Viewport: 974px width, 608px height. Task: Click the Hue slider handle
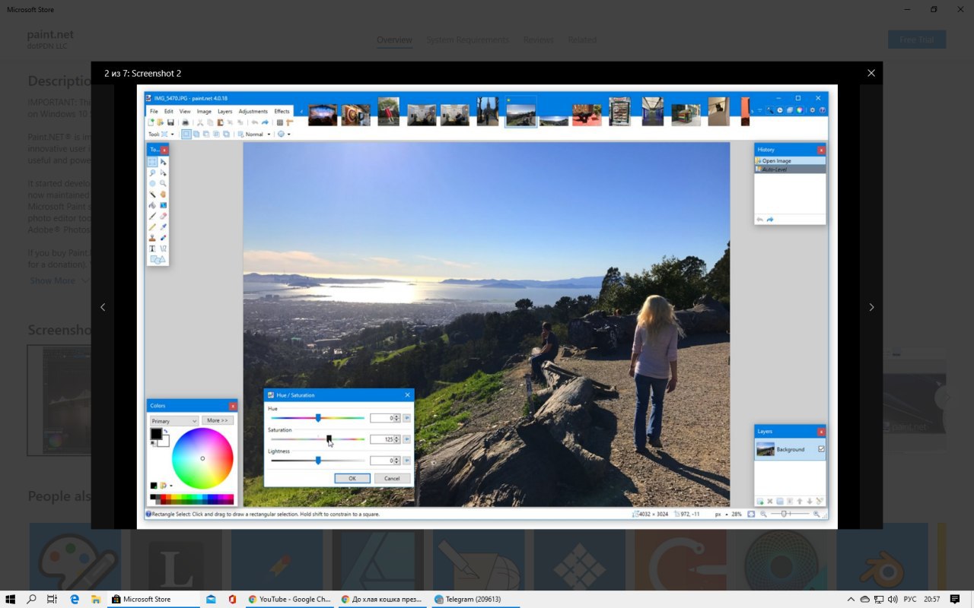click(x=318, y=417)
